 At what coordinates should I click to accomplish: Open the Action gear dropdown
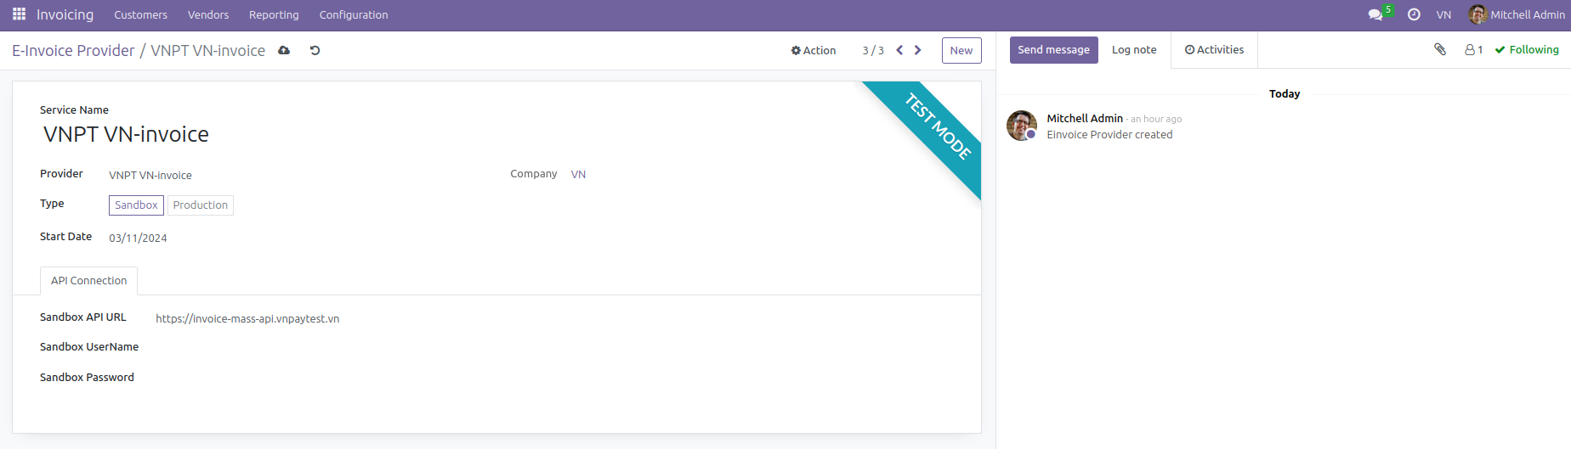point(814,50)
